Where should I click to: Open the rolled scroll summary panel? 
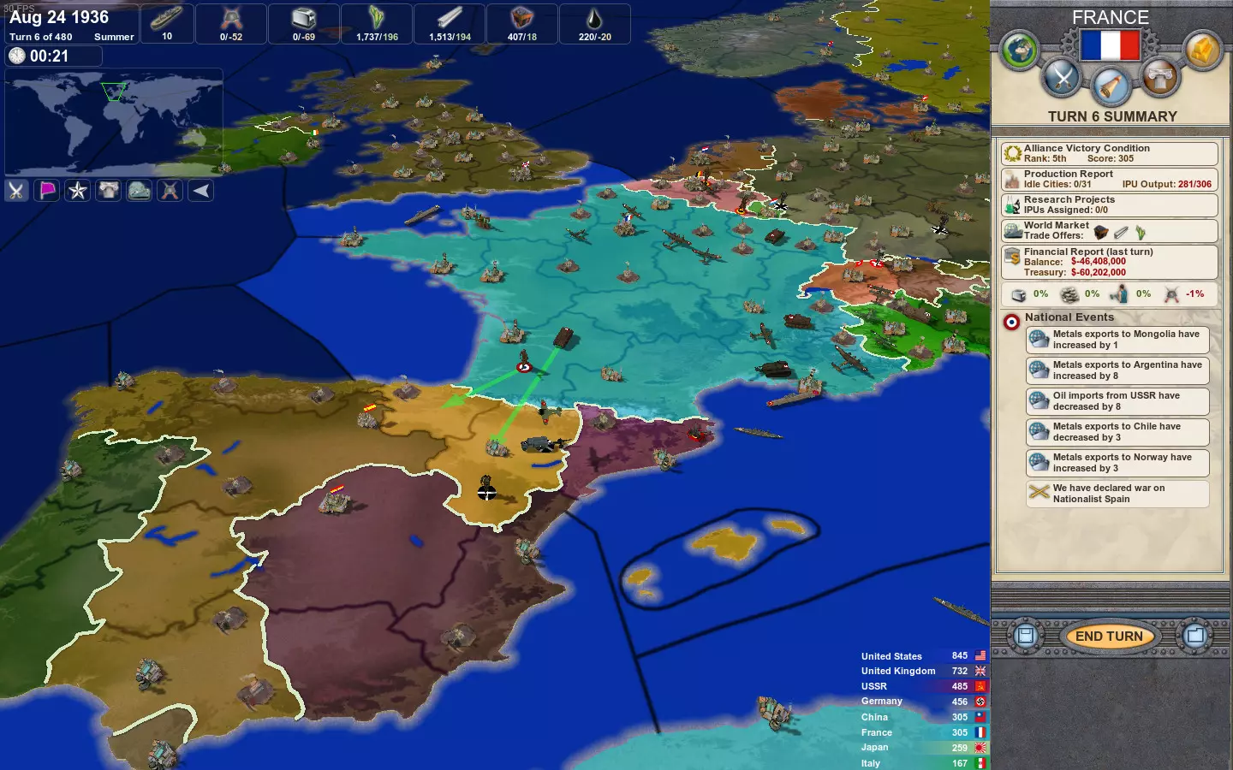tap(1111, 86)
